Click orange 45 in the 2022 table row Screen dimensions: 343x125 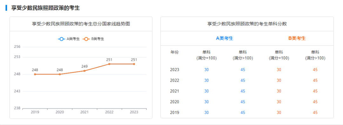point(315,80)
